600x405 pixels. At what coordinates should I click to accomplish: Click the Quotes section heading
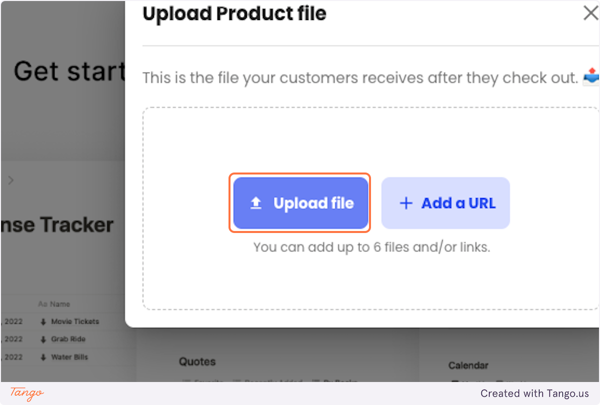pyautogui.click(x=197, y=361)
